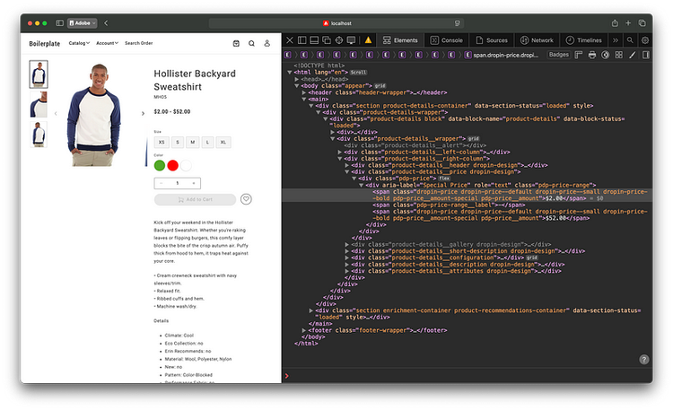
Task: Click the Badges button
Action: coord(558,55)
